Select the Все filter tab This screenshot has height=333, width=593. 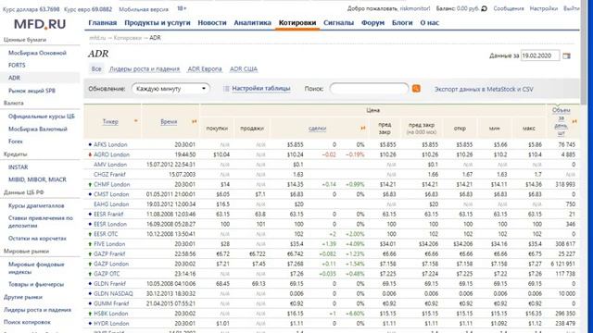coord(96,69)
